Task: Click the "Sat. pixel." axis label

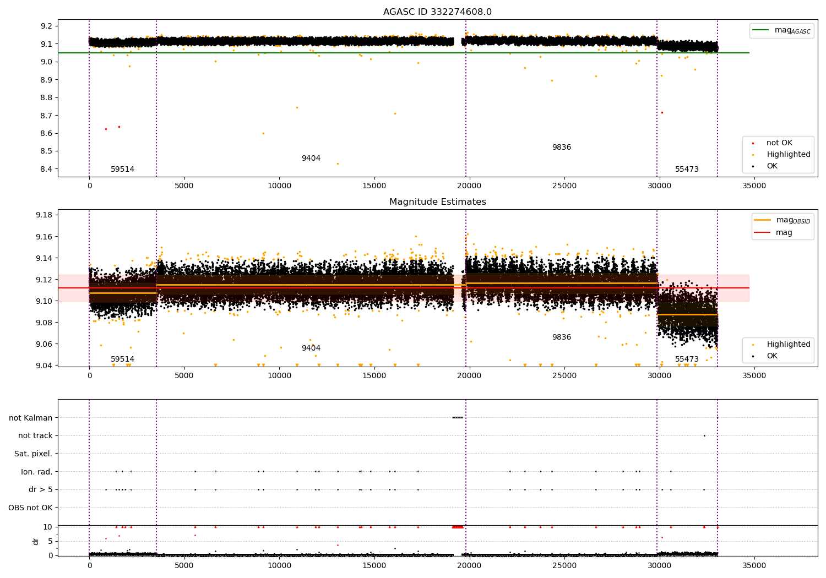Action: pyautogui.click(x=34, y=454)
